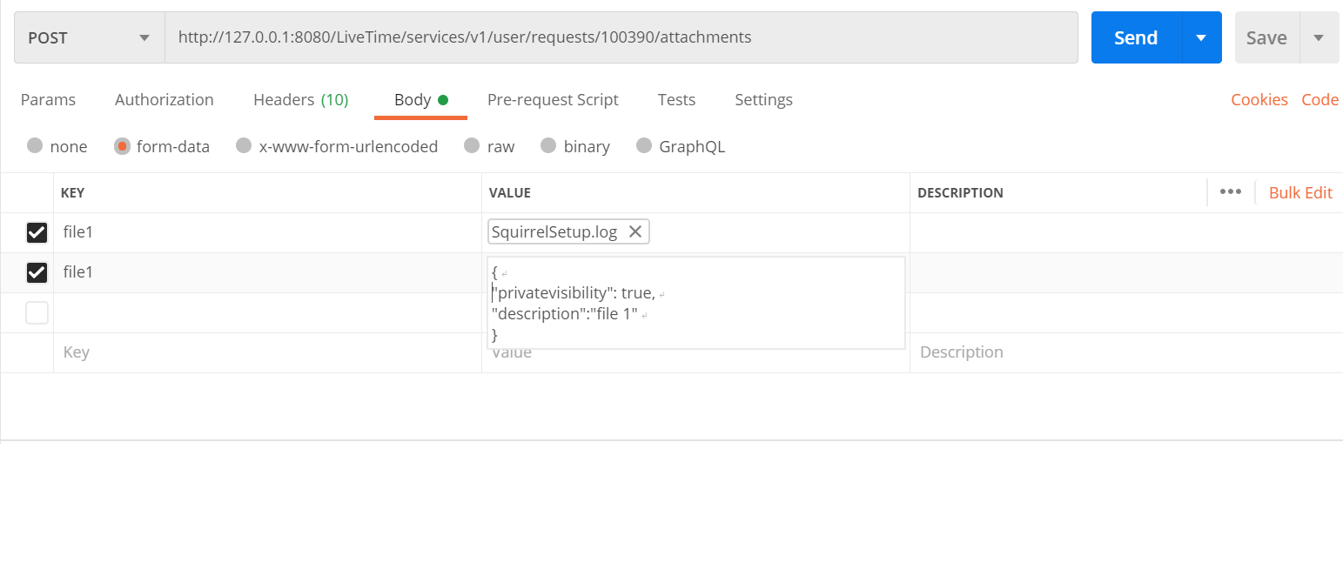Select the GraphQL body option
This screenshot has width=1343, height=576.
[x=644, y=146]
